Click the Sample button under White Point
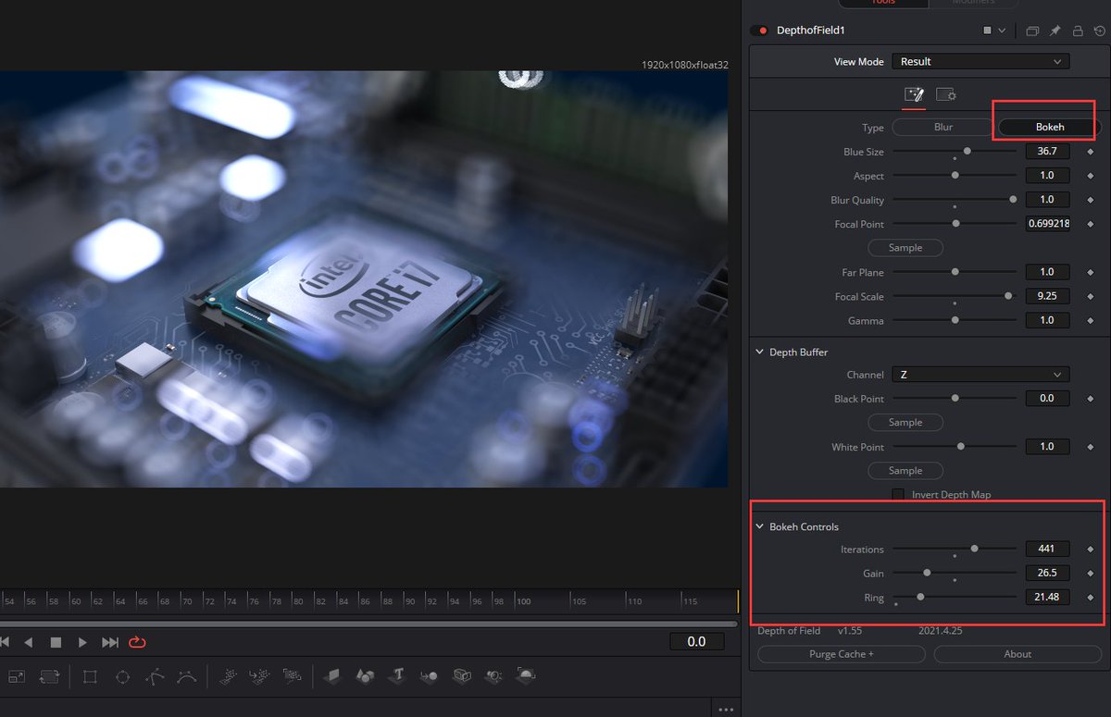 [x=905, y=471]
